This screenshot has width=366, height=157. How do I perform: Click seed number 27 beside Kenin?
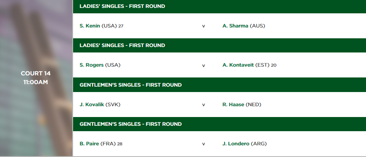click(121, 26)
